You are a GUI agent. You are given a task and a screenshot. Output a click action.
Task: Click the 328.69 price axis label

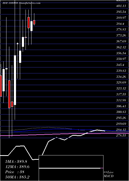tap(121, 82)
